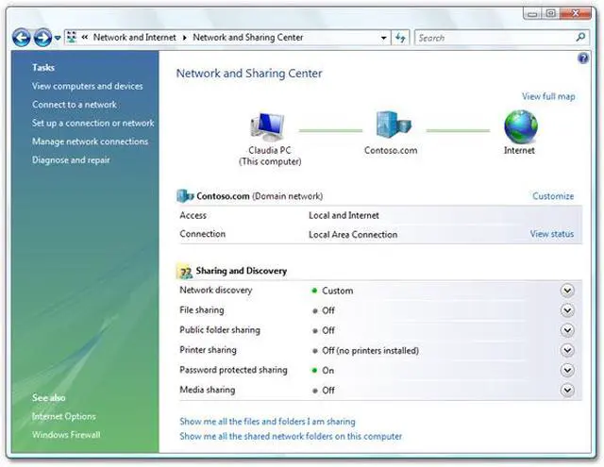The height and width of the screenshot is (467, 604).
Task: Click the Claudia PC computer icon
Action: coord(269,126)
